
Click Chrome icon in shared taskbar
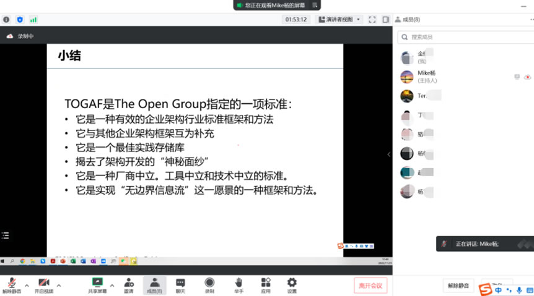coord(22,261)
